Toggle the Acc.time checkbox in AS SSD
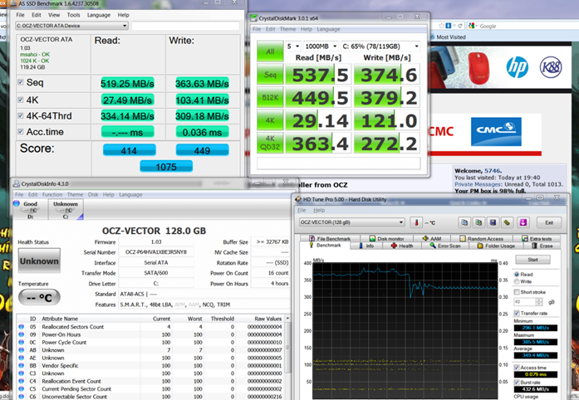Screen dimensions: 579x400 click(x=21, y=131)
